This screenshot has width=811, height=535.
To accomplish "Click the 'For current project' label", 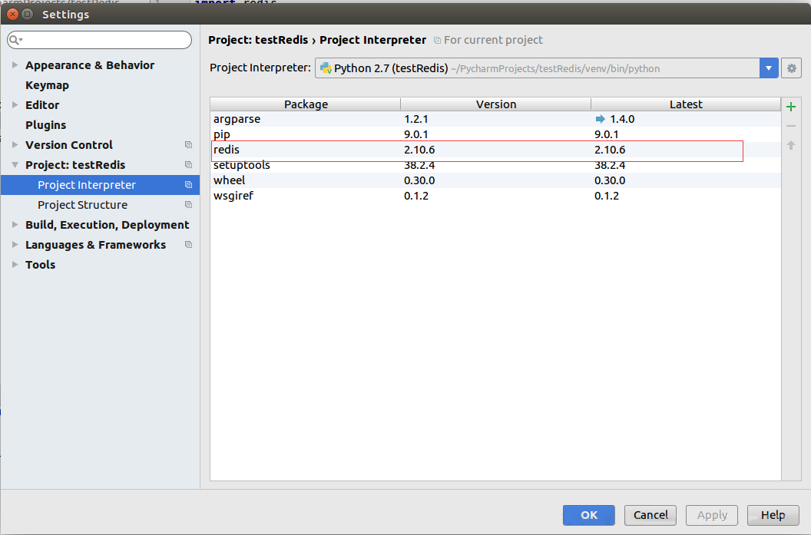I will click(x=493, y=40).
